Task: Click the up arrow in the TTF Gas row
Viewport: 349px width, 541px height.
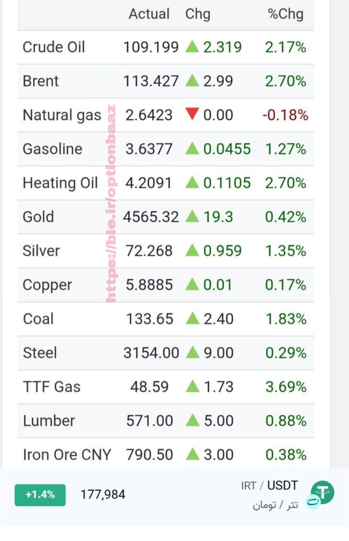Action: (192, 386)
